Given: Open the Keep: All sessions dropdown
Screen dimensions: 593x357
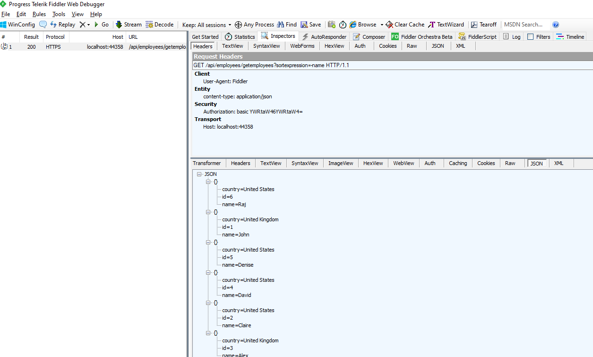Looking at the screenshot, I should point(207,25).
